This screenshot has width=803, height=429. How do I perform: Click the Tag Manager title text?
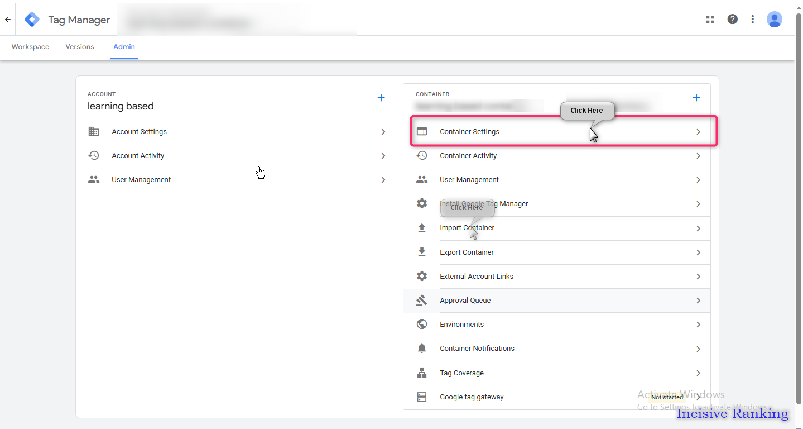(79, 20)
